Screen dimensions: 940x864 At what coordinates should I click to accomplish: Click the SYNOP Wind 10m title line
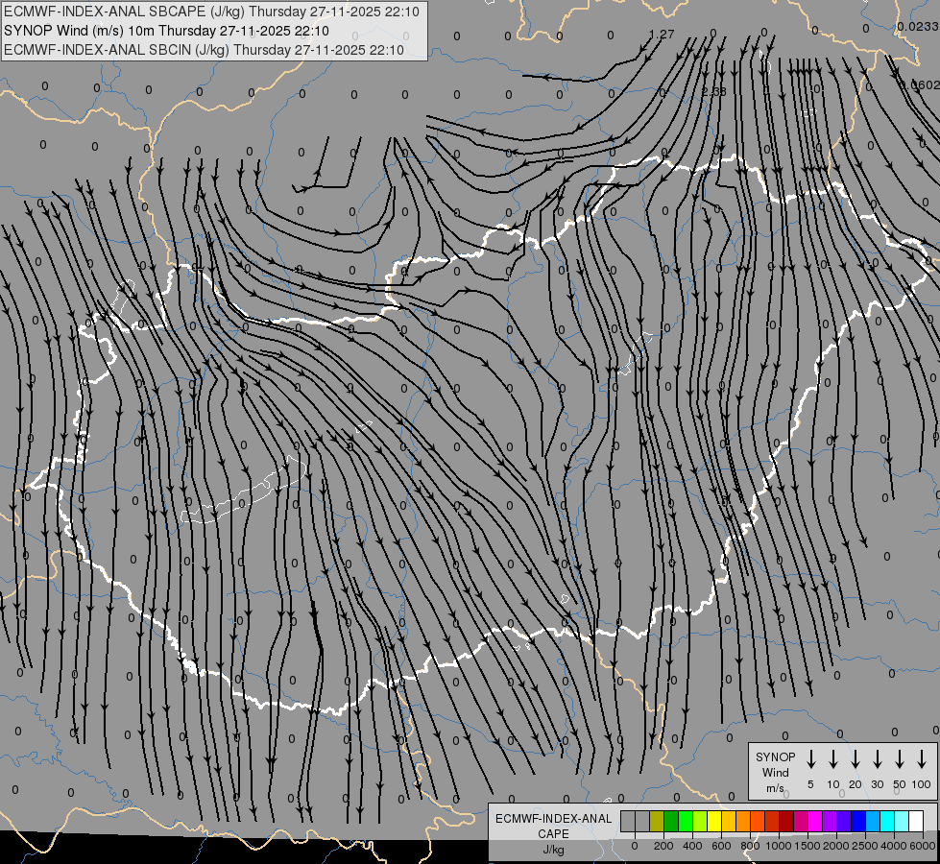166,31
